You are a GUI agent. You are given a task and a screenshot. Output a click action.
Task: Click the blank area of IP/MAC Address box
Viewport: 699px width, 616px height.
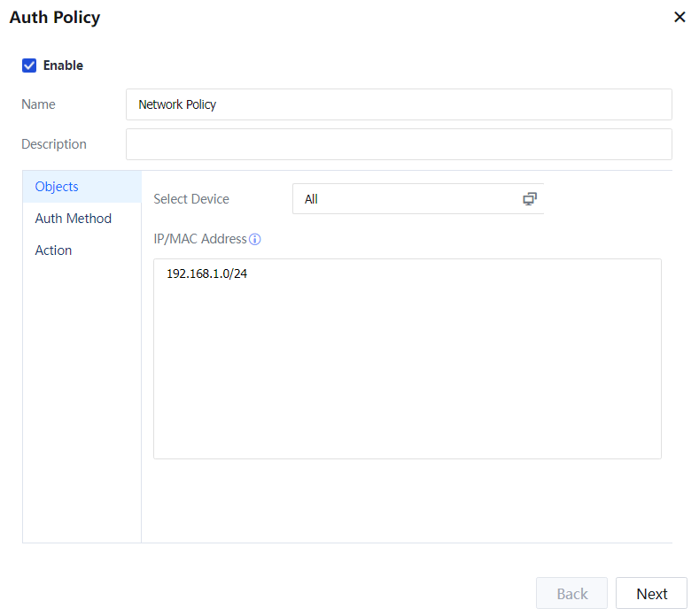(x=408, y=372)
